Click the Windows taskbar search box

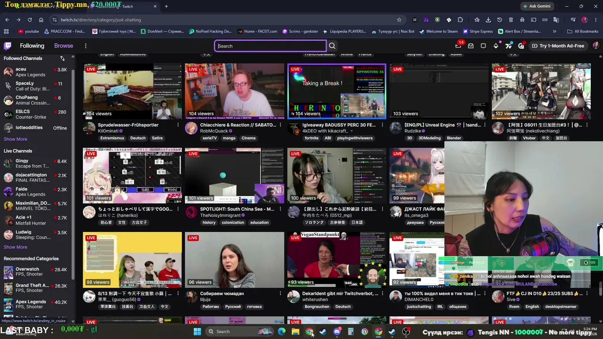(x=239, y=331)
